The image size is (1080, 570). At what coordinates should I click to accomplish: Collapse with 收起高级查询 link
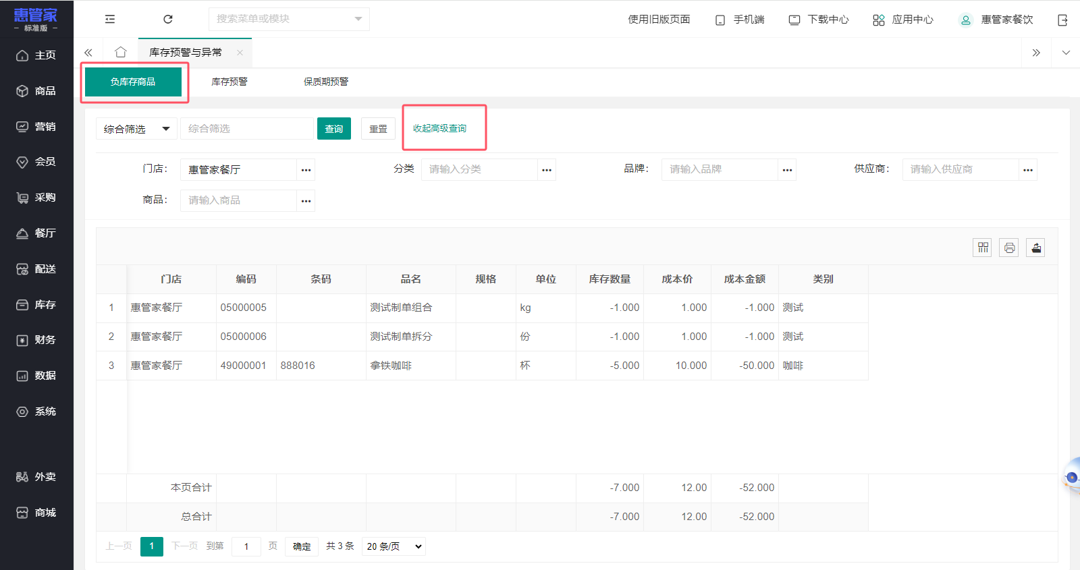click(439, 128)
